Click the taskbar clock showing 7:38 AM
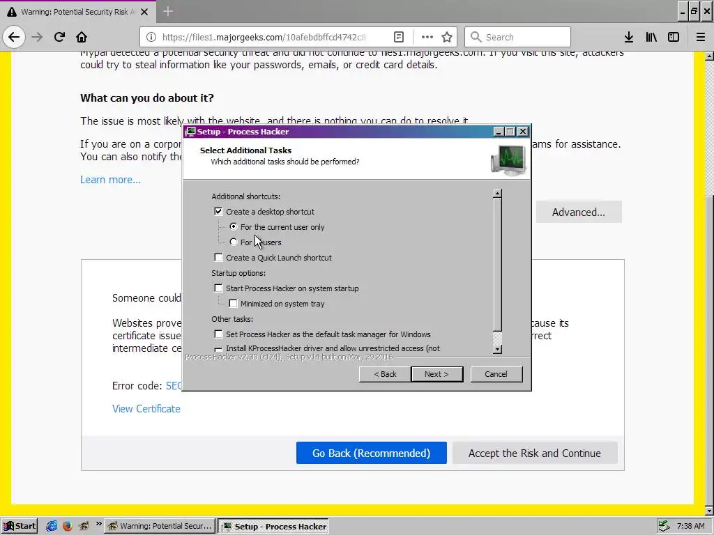Image resolution: width=714 pixels, height=535 pixels. 690,526
